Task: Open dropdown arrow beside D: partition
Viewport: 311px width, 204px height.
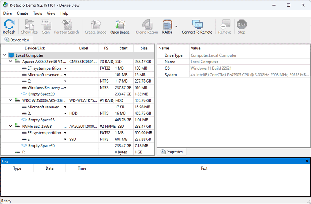Action: point(65,113)
